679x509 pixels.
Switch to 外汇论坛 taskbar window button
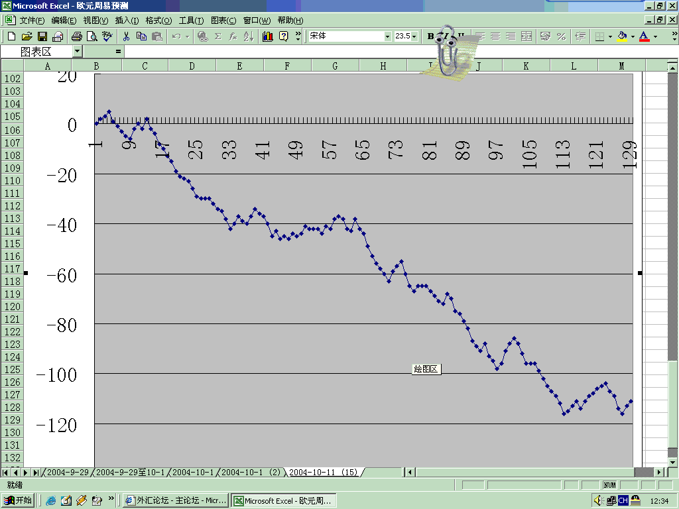pyautogui.click(x=176, y=500)
